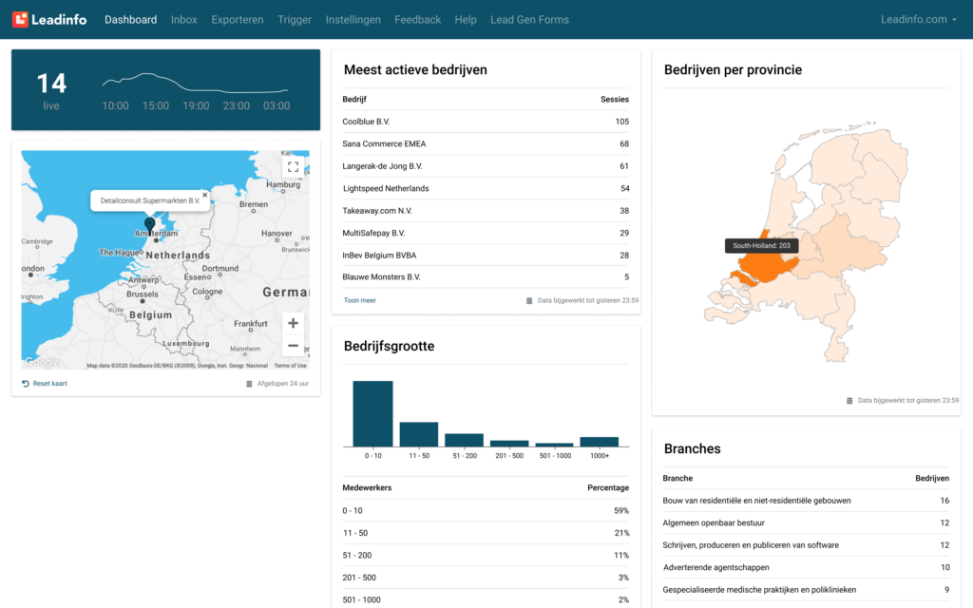The image size is (973, 608).
Task: Click the 0 - 10 Medewerkers table row
Action: click(486, 510)
